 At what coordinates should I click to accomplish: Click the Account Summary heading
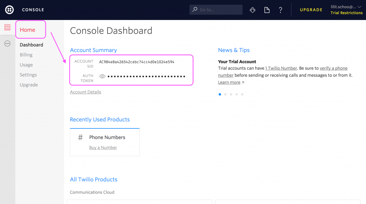coord(93,50)
